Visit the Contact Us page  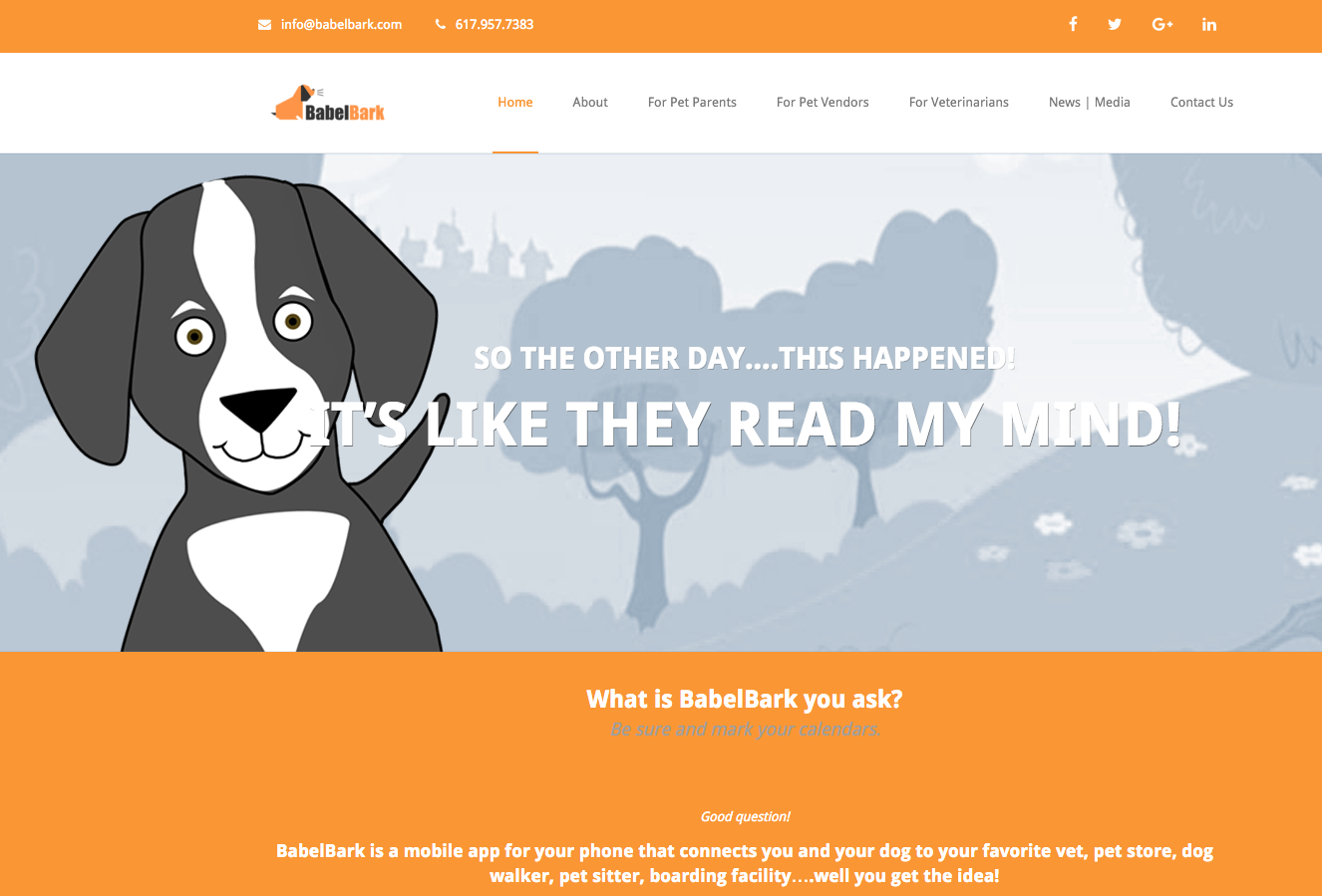click(1201, 102)
